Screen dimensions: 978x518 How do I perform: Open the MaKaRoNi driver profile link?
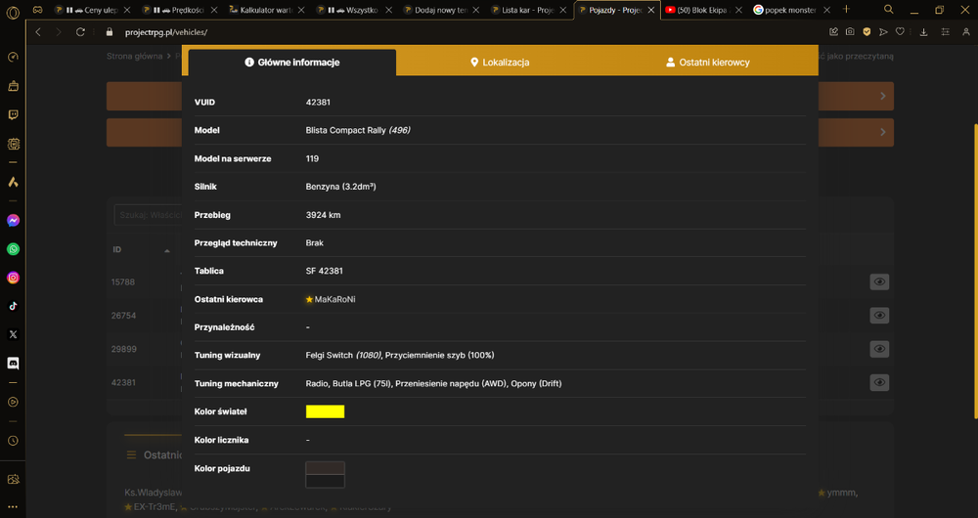point(334,299)
